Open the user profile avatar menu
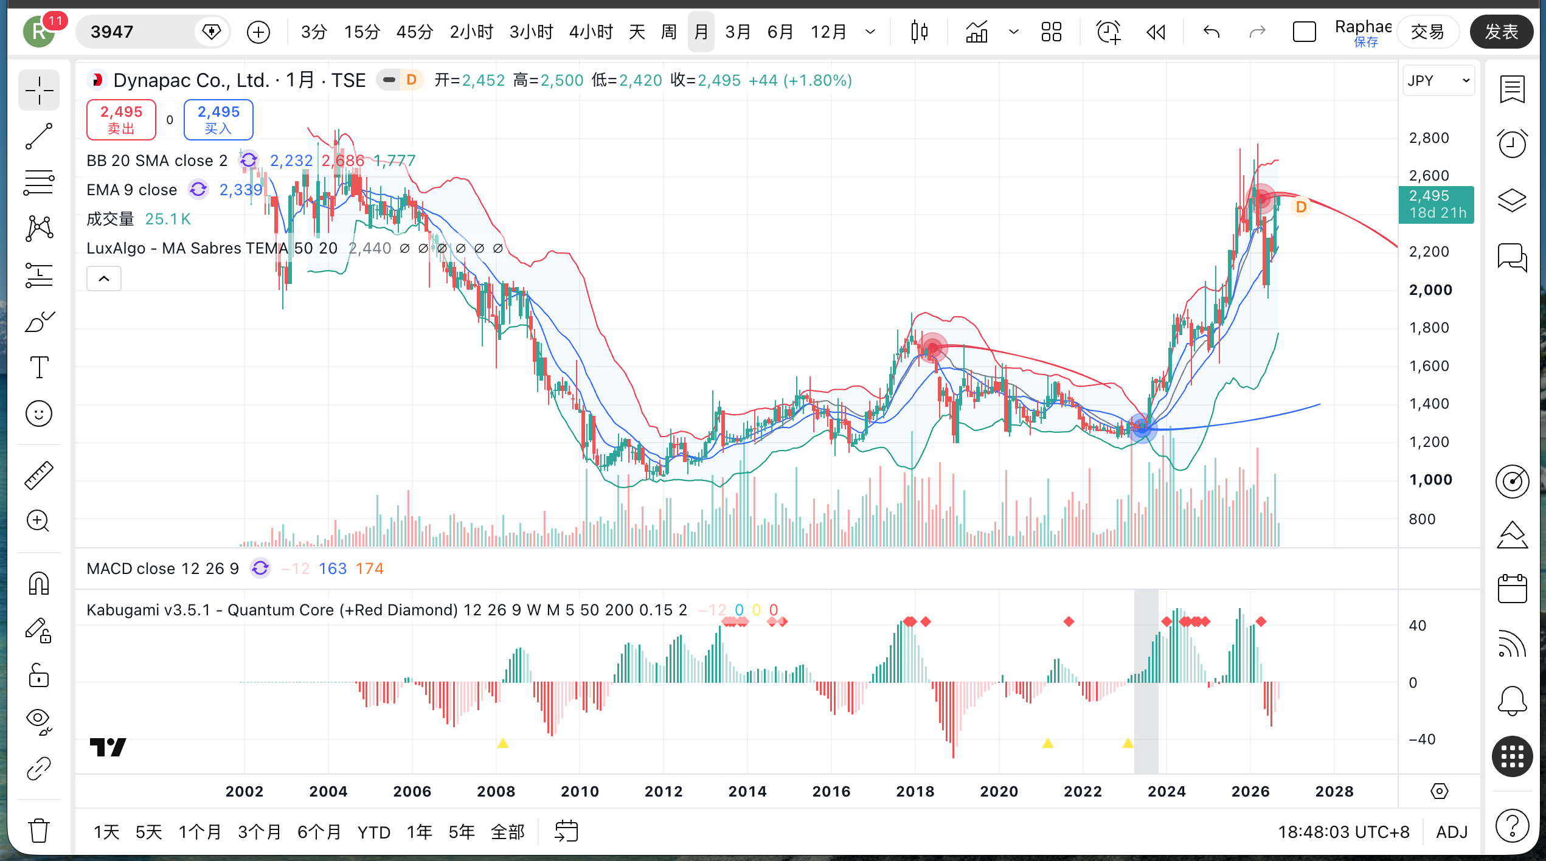 pyautogui.click(x=39, y=32)
